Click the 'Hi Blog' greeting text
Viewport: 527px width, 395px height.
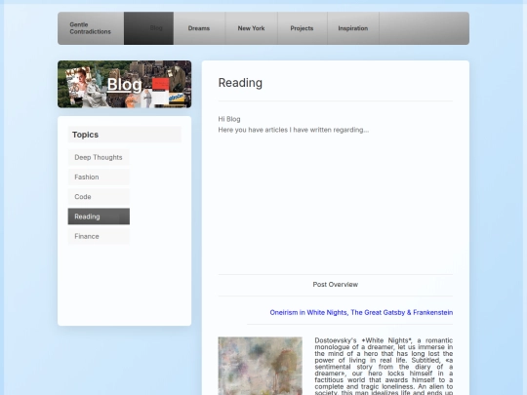(x=229, y=119)
